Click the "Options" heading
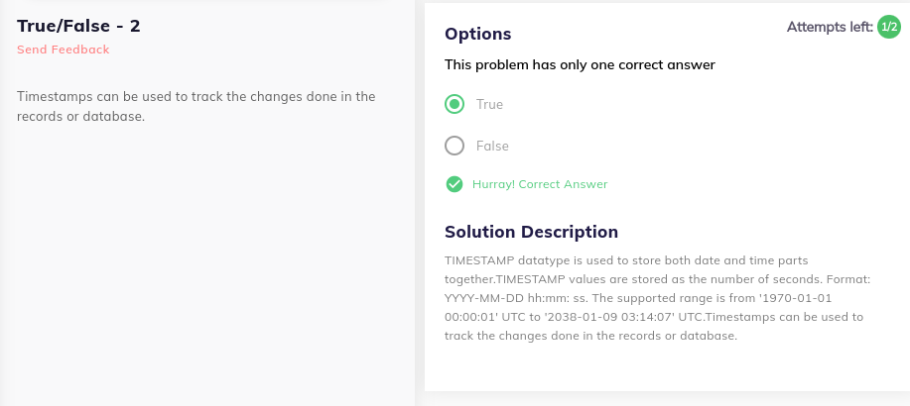 point(477,34)
